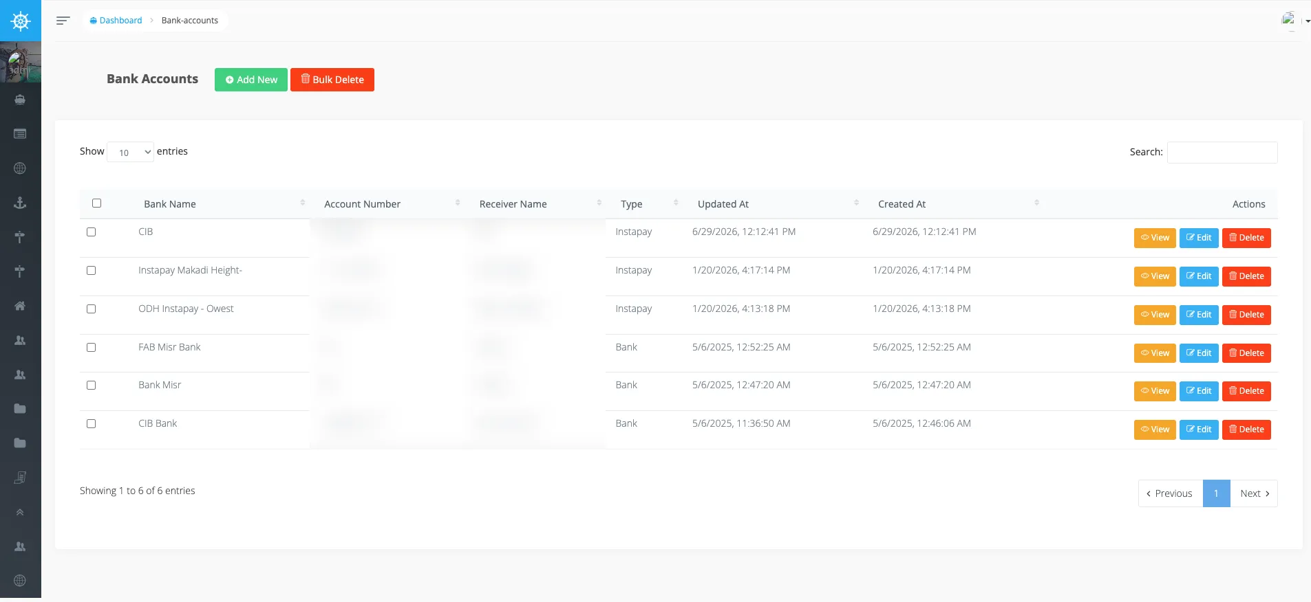Edit the Instapay Makadi Height- account
Viewport: 1311px width, 602px height.
pyautogui.click(x=1199, y=276)
